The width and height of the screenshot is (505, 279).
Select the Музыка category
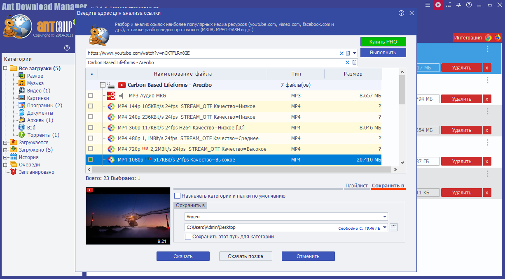[35, 83]
